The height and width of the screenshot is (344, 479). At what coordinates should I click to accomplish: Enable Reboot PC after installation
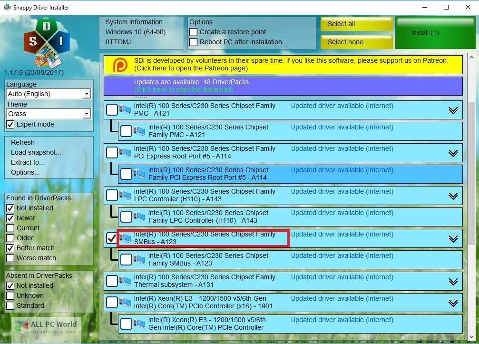tap(194, 42)
